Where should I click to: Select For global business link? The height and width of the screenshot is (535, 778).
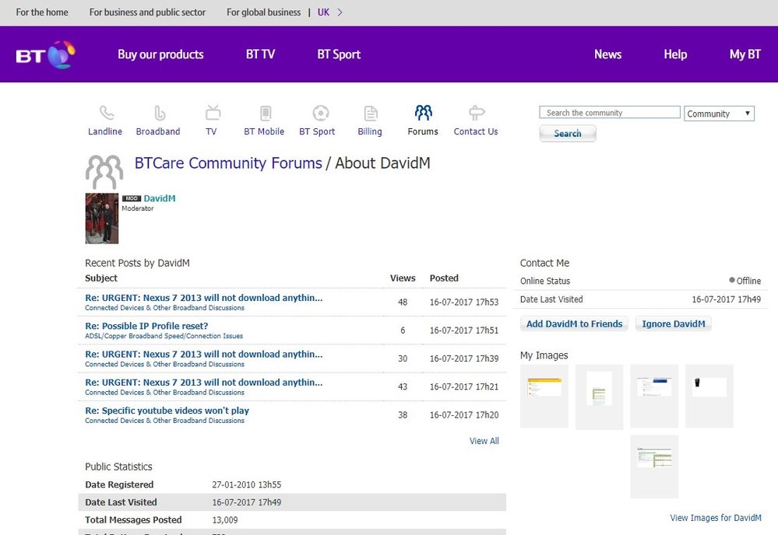(x=263, y=12)
